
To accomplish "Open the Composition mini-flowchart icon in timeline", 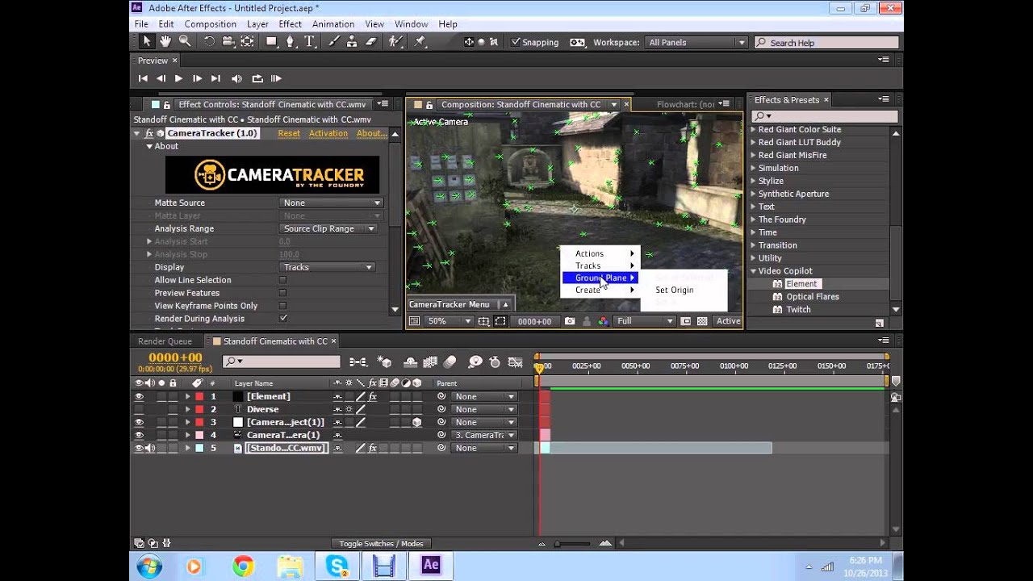I will pos(358,362).
